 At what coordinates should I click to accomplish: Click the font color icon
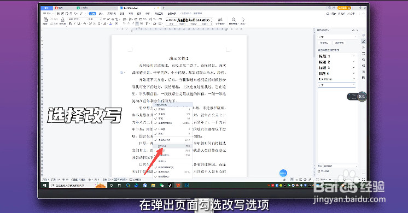pos(110,23)
